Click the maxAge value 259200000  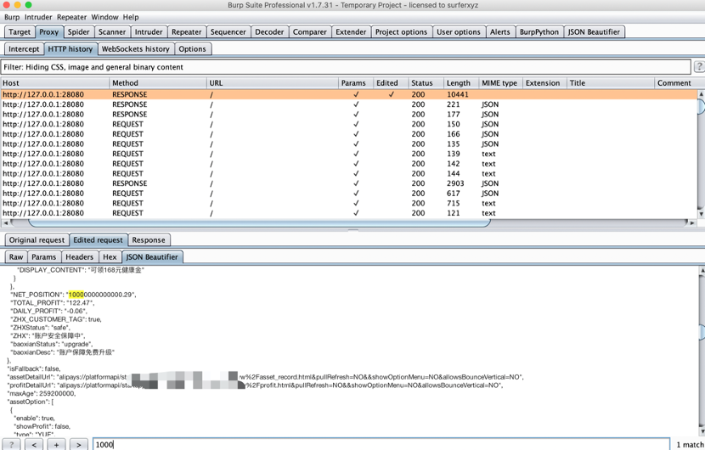[57, 393]
